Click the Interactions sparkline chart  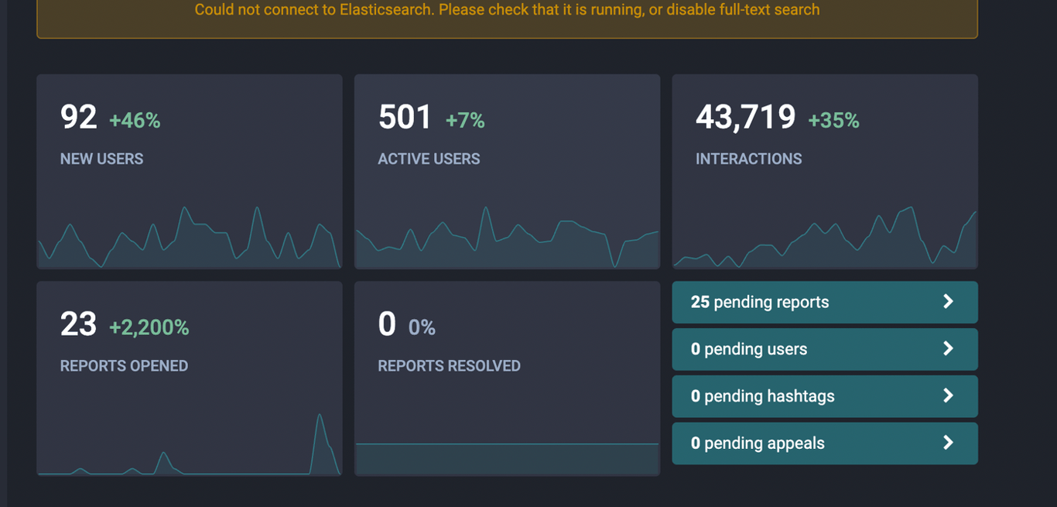coord(825,237)
